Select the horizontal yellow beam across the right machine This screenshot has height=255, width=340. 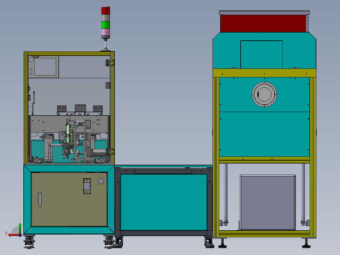[264, 73]
